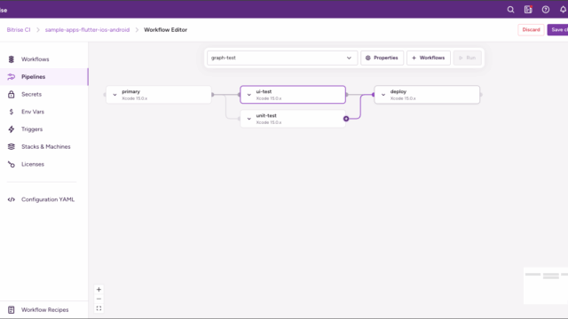The width and height of the screenshot is (568, 319).
Task: Select the primary node card
Action: (159, 95)
